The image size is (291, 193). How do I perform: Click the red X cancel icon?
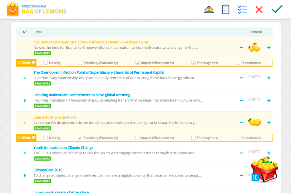click(259, 9)
